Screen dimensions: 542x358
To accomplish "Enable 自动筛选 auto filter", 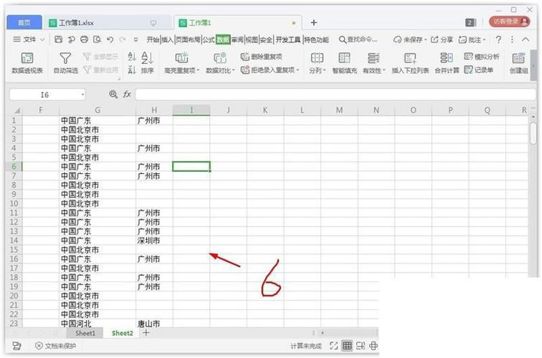I will coord(65,62).
